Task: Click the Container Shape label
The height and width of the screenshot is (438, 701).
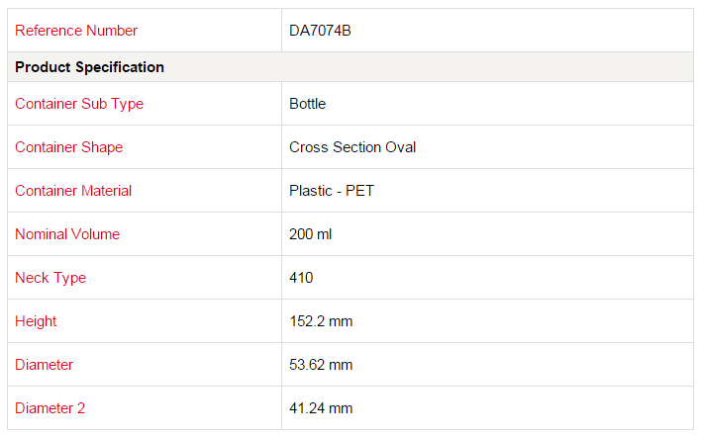Action: coord(69,147)
